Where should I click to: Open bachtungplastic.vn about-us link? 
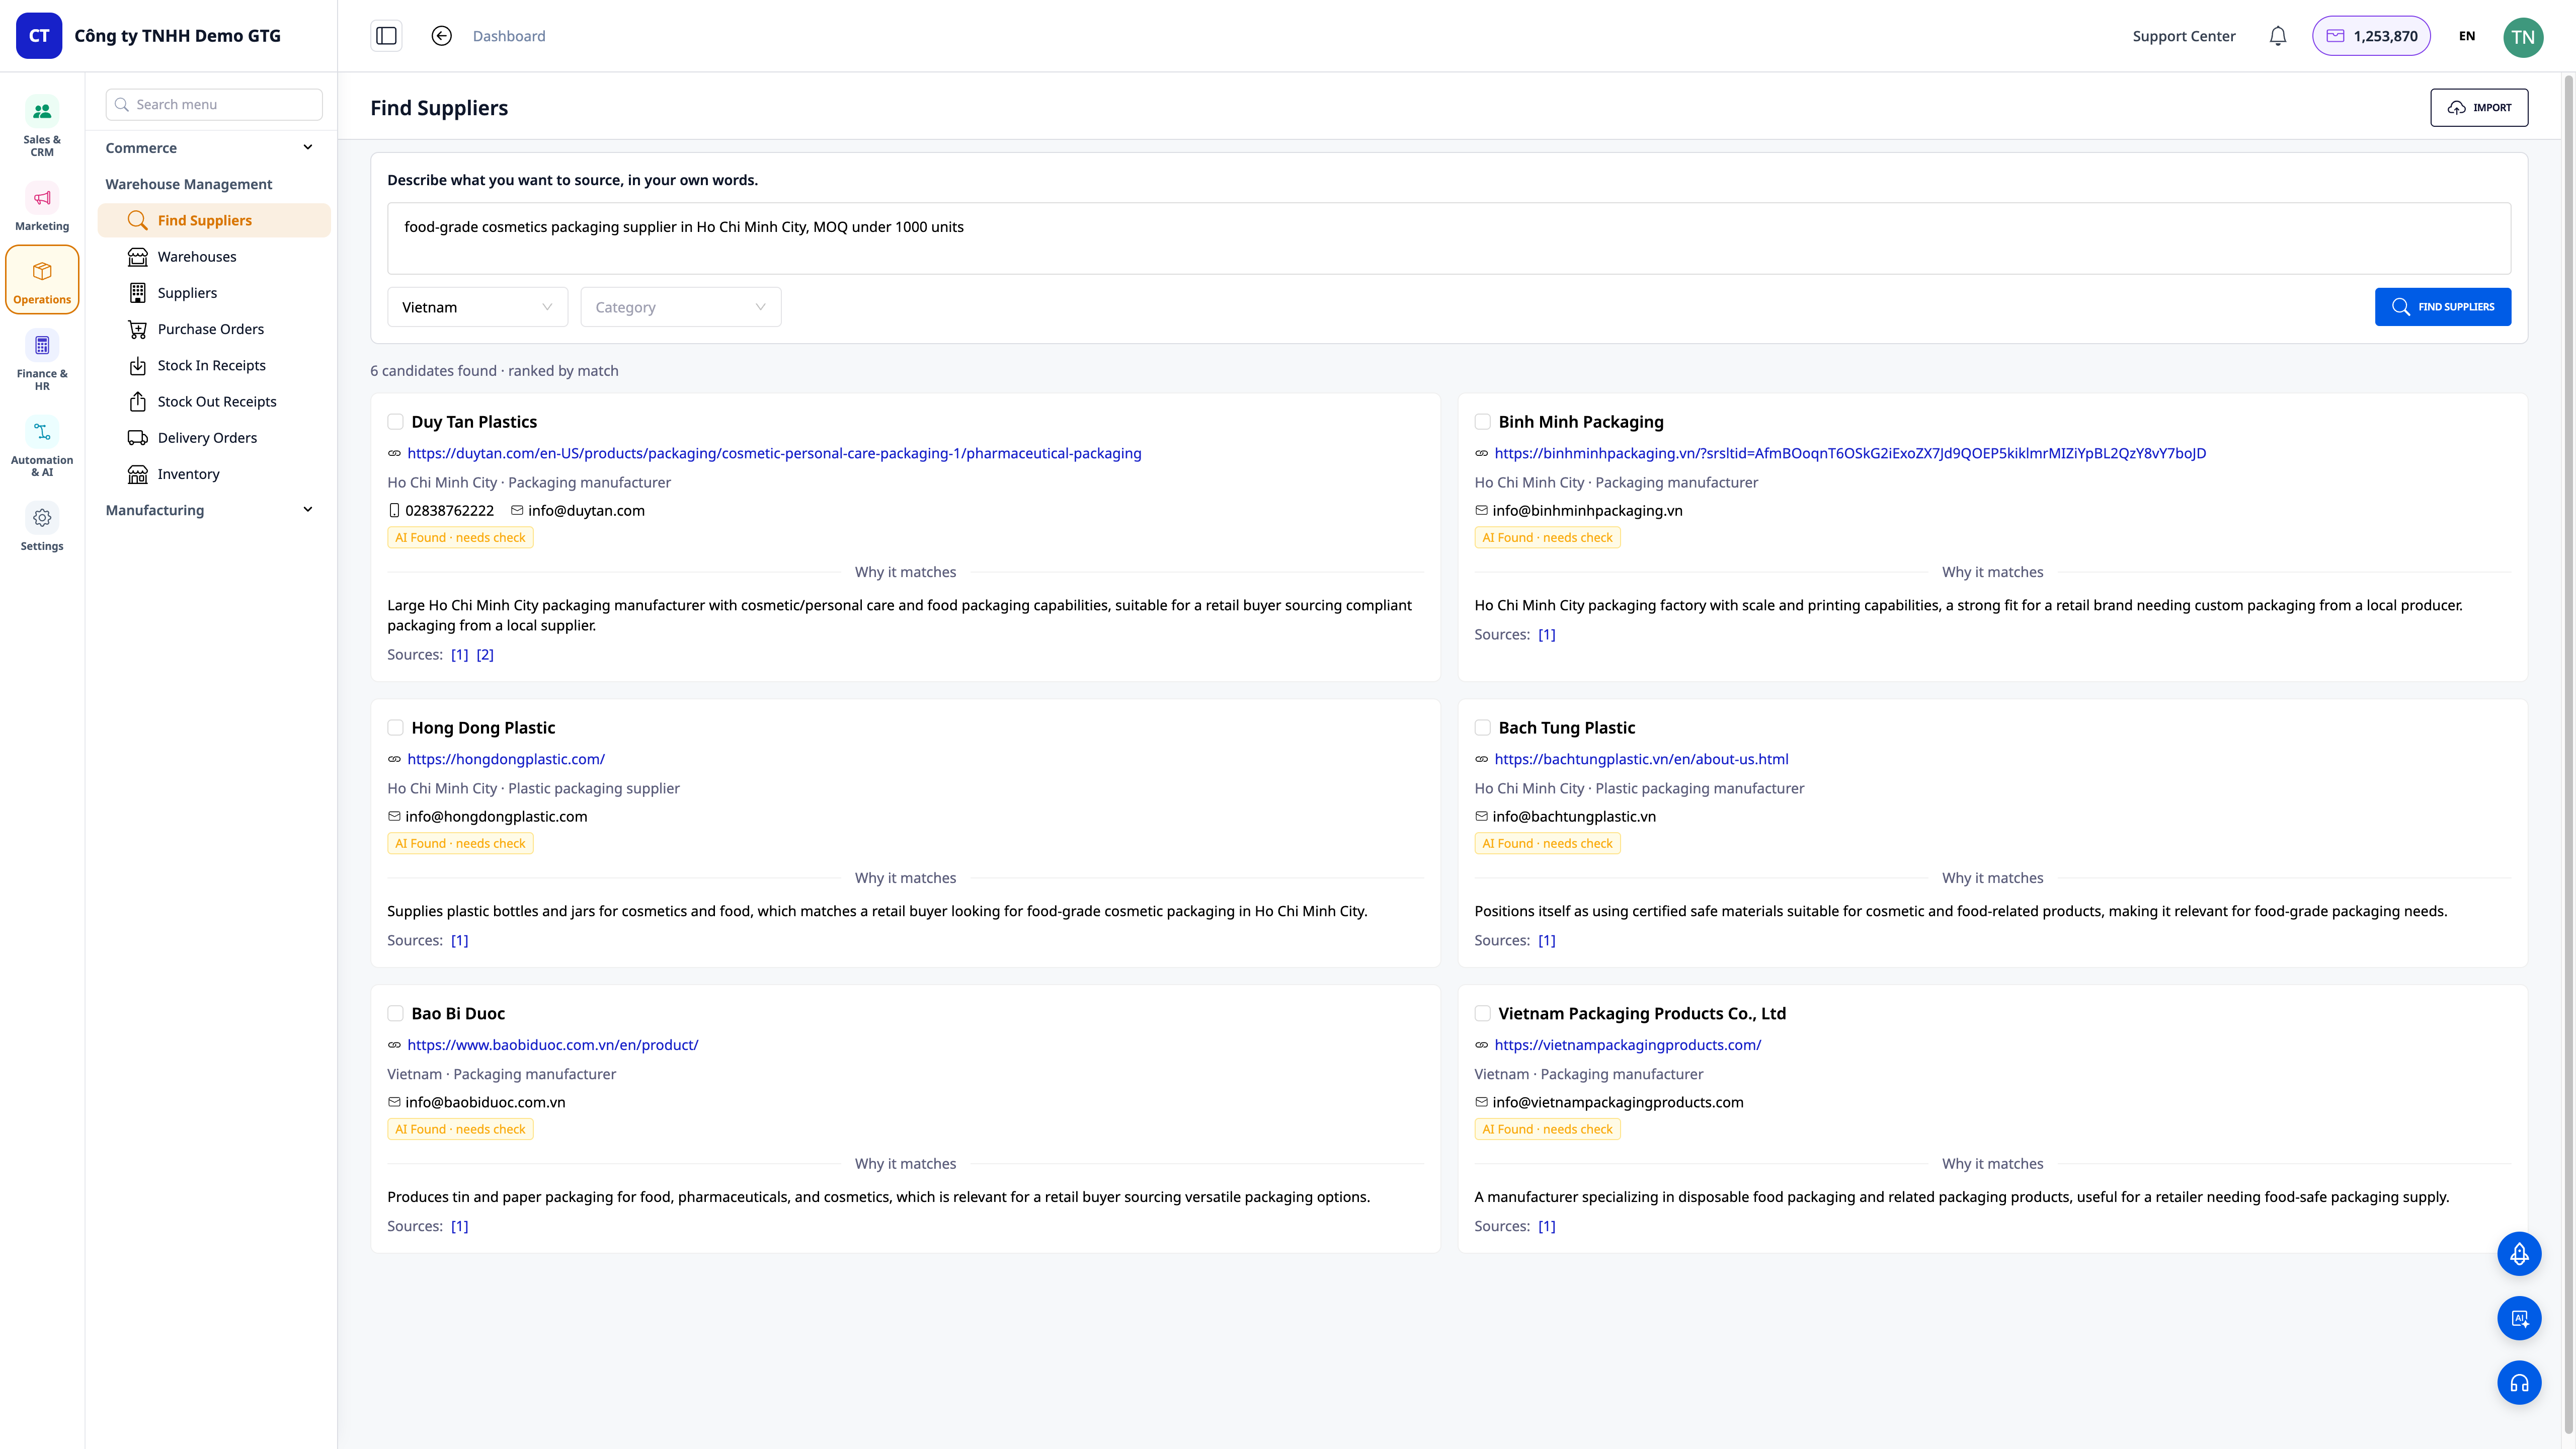pos(1641,759)
